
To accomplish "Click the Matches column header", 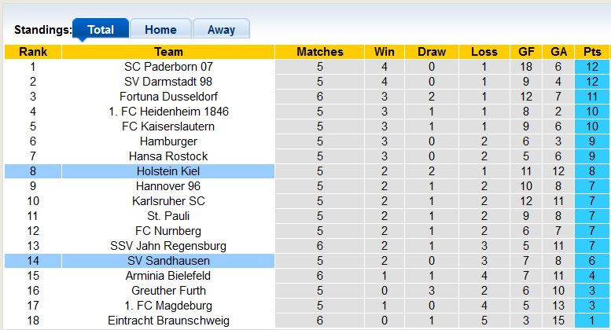I will [x=319, y=52].
